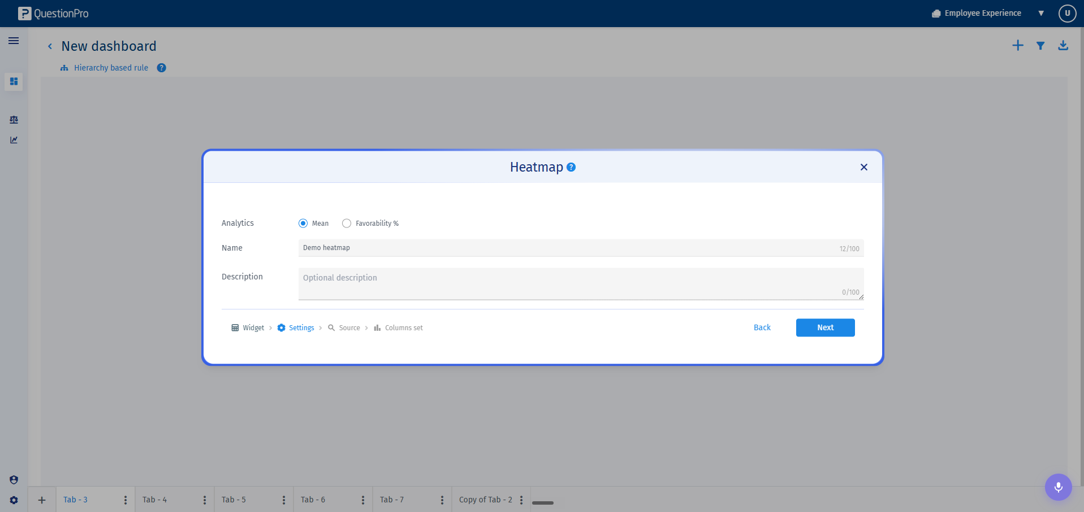Add a widget using the plus icon
Viewport: 1084px width, 512px height.
click(1018, 45)
